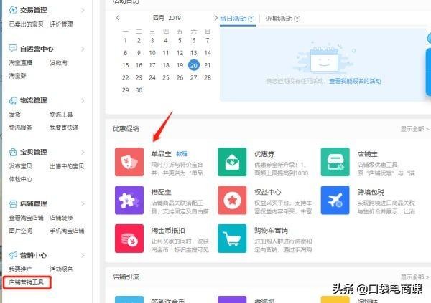Click the 购物车营销 title text
The height and width of the screenshot is (303, 431).
pyautogui.click(x=271, y=231)
